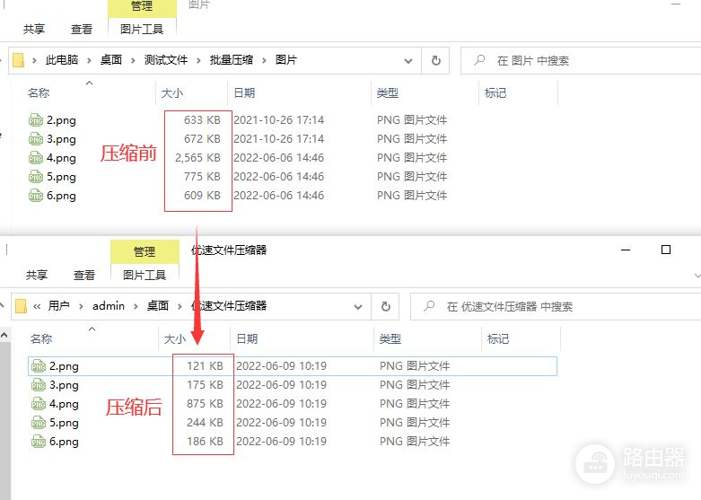Sort by 日期 column in 优速文件压缩器 window

coord(247,339)
